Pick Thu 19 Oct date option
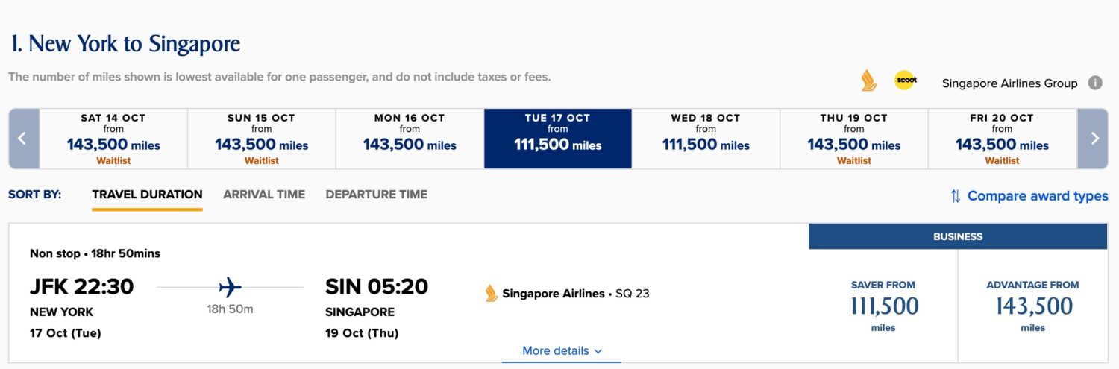 (854, 139)
